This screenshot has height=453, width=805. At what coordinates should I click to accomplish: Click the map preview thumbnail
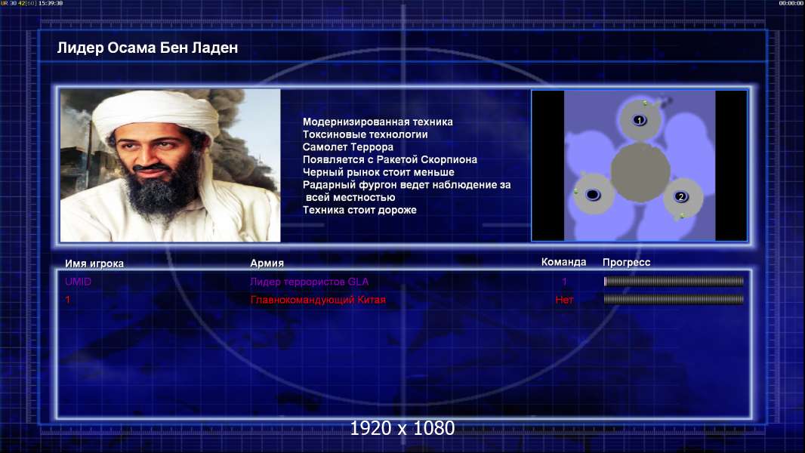coord(639,165)
